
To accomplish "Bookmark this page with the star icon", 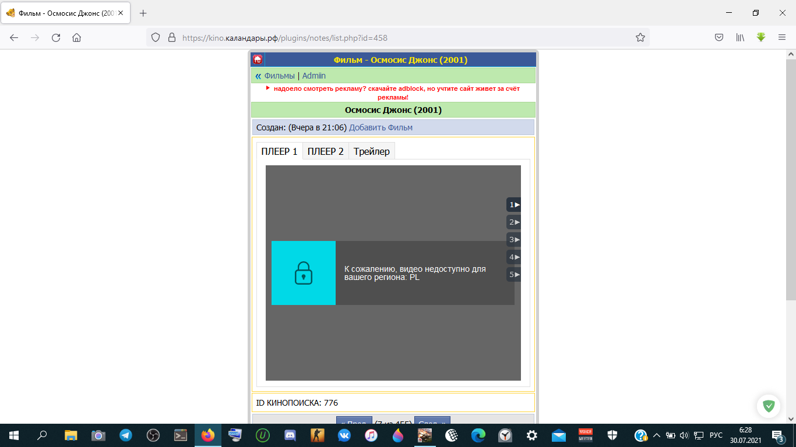I will [640, 38].
